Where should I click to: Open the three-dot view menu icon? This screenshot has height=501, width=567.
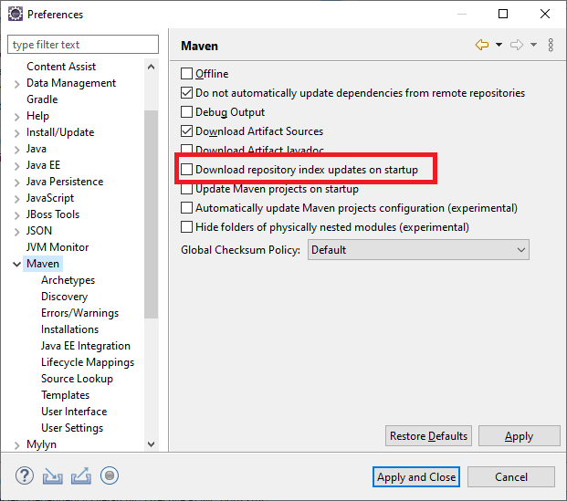click(551, 45)
